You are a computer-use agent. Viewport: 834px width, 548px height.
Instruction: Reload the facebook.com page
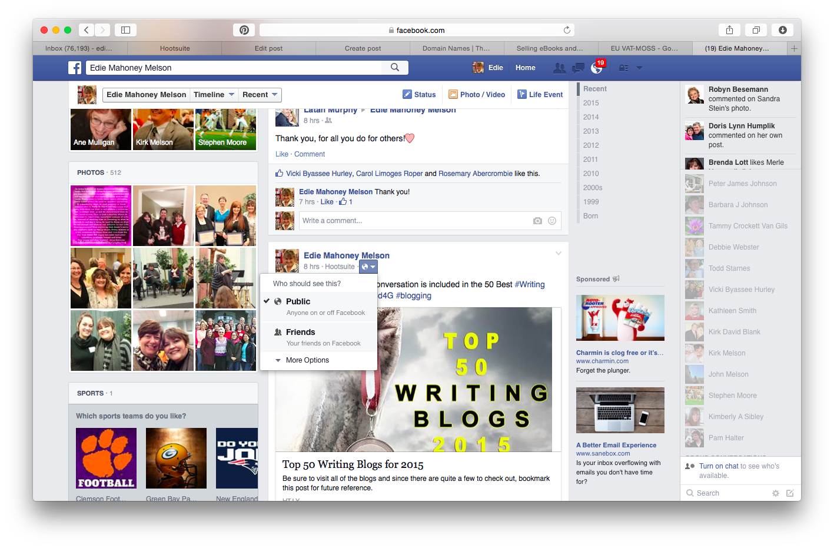pos(567,30)
